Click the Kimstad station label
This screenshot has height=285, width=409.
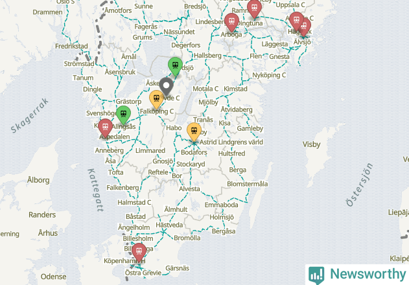[x=235, y=89]
